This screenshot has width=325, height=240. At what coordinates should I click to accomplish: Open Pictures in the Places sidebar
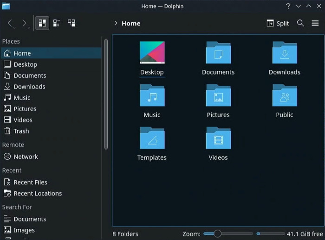point(51,109)
